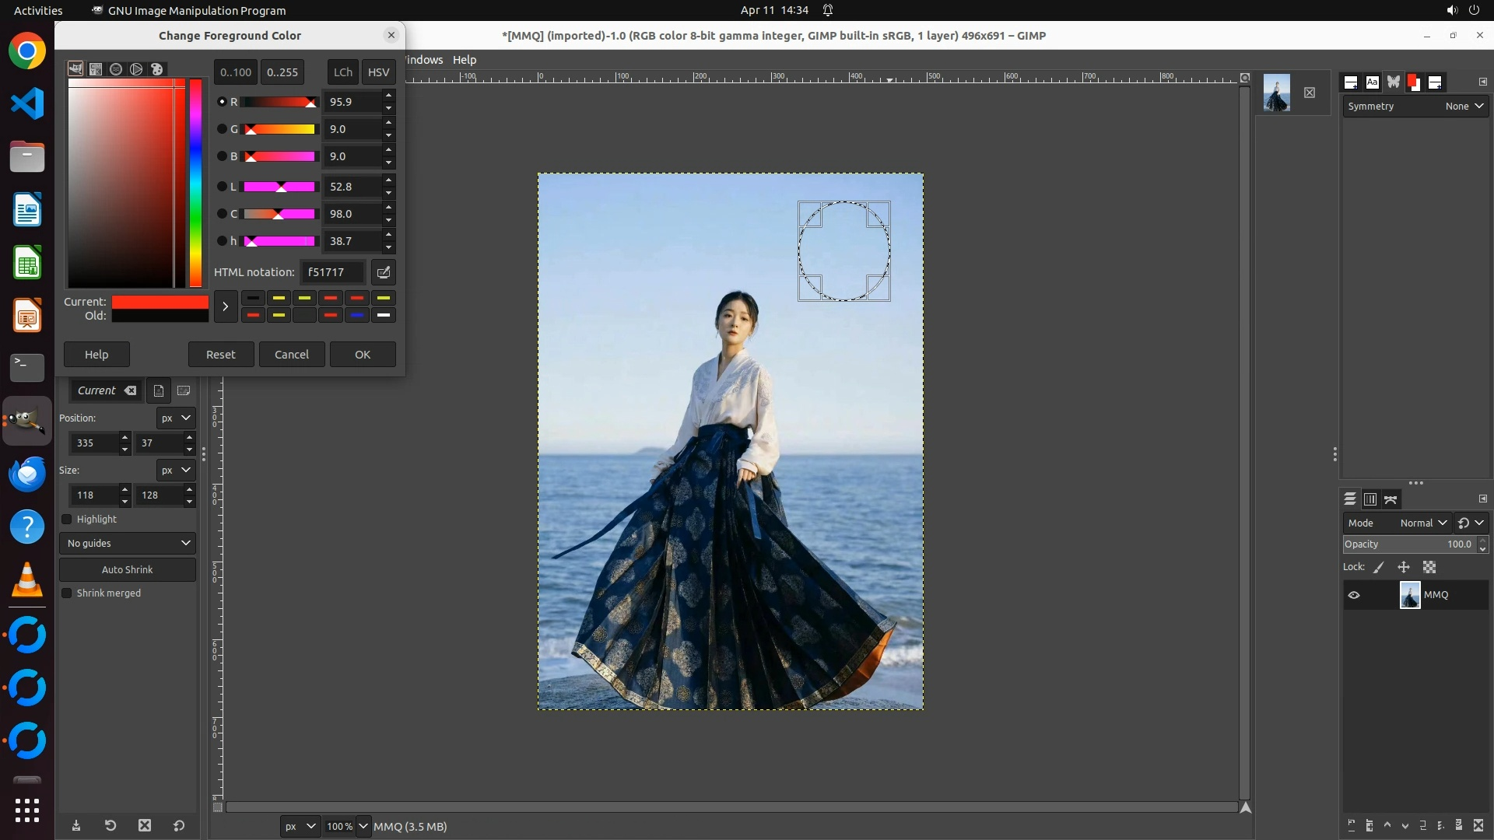Enable the Highlight checkbox
The height and width of the screenshot is (840, 1494).
point(67,519)
